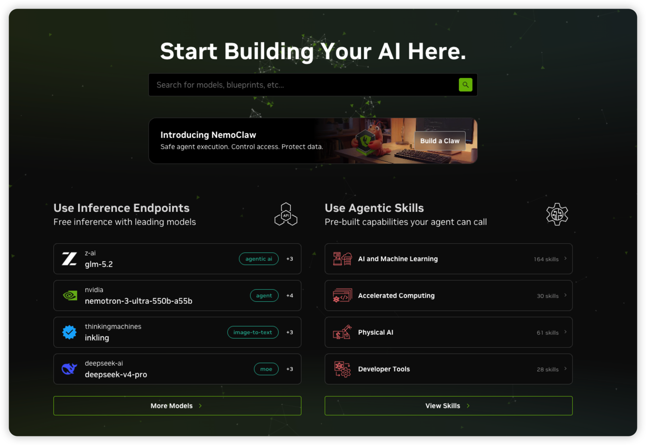Click the z-ai logo icon

point(69,259)
